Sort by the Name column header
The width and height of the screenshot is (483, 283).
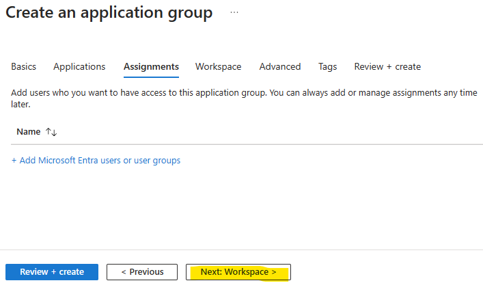coord(29,132)
